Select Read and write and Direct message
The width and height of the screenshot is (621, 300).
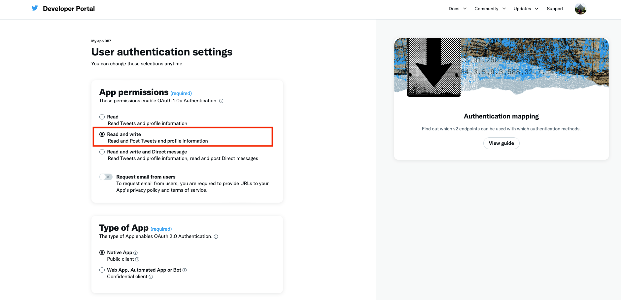102,152
